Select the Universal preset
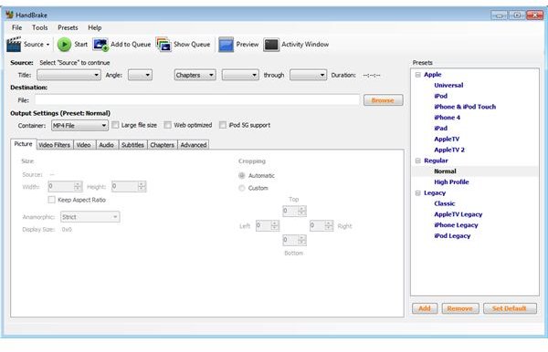This screenshot has height=352, width=548. tap(448, 86)
